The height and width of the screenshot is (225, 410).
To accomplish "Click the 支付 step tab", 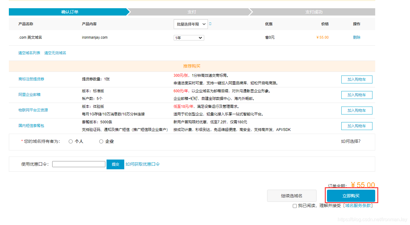I will click(192, 12).
